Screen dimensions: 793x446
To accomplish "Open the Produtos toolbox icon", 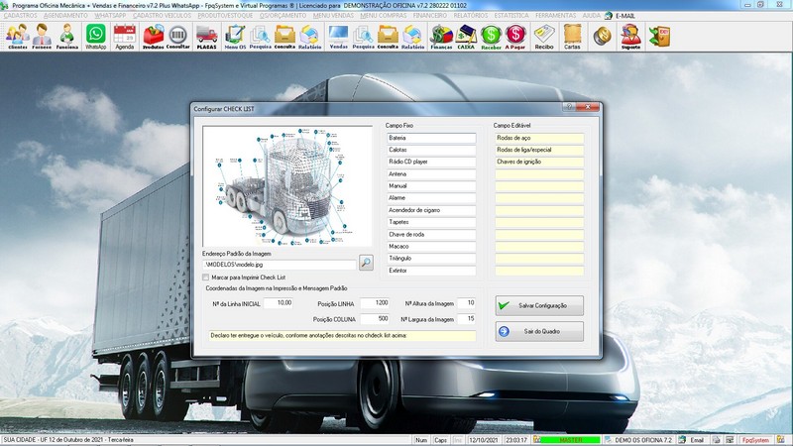I will pyautogui.click(x=154, y=37).
